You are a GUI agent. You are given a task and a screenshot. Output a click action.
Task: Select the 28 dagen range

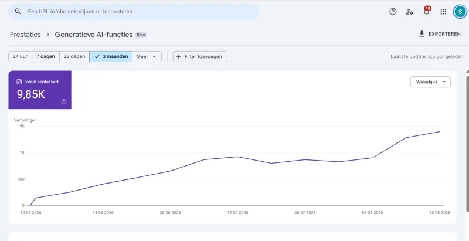[74, 56]
